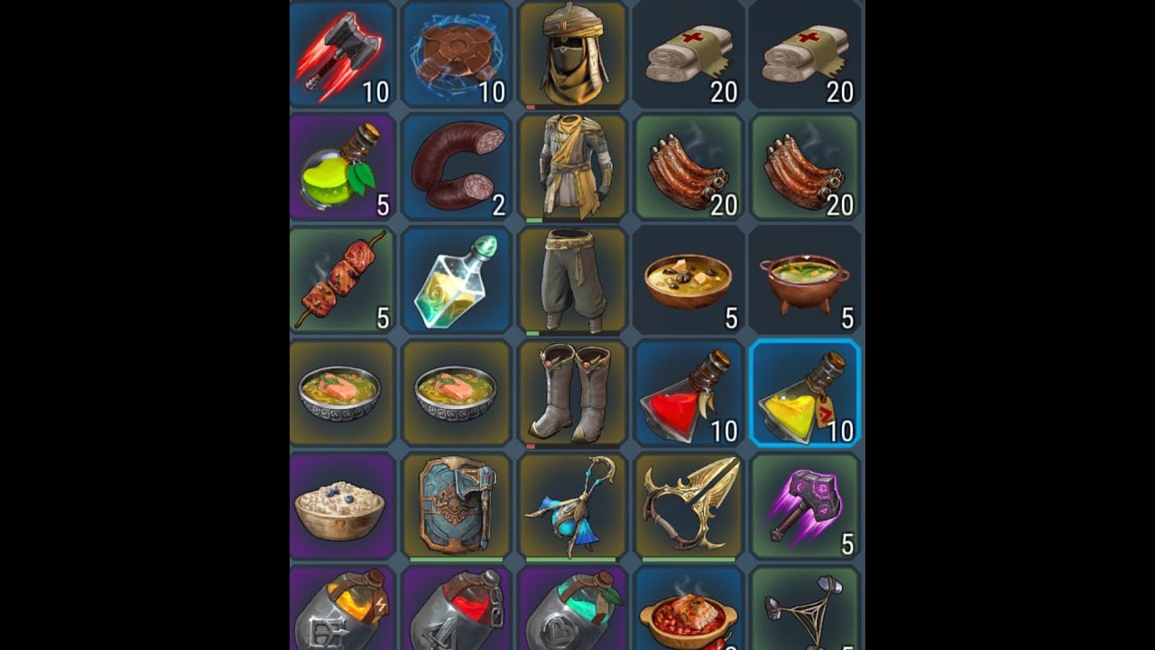The width and height of the screenshot is (1155, 650).
Task: Select the golden ornate bow weapon
Action: tap(688, 506)
